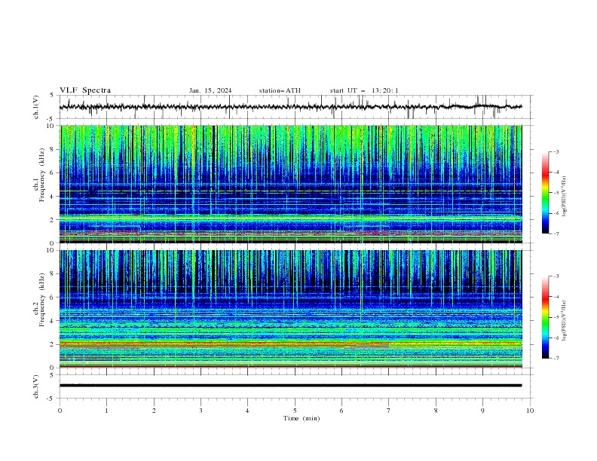This screenshot has width=597, height=461.
Task: Click the ch.1 spectrogram color bar
Action: coord(546,193)
